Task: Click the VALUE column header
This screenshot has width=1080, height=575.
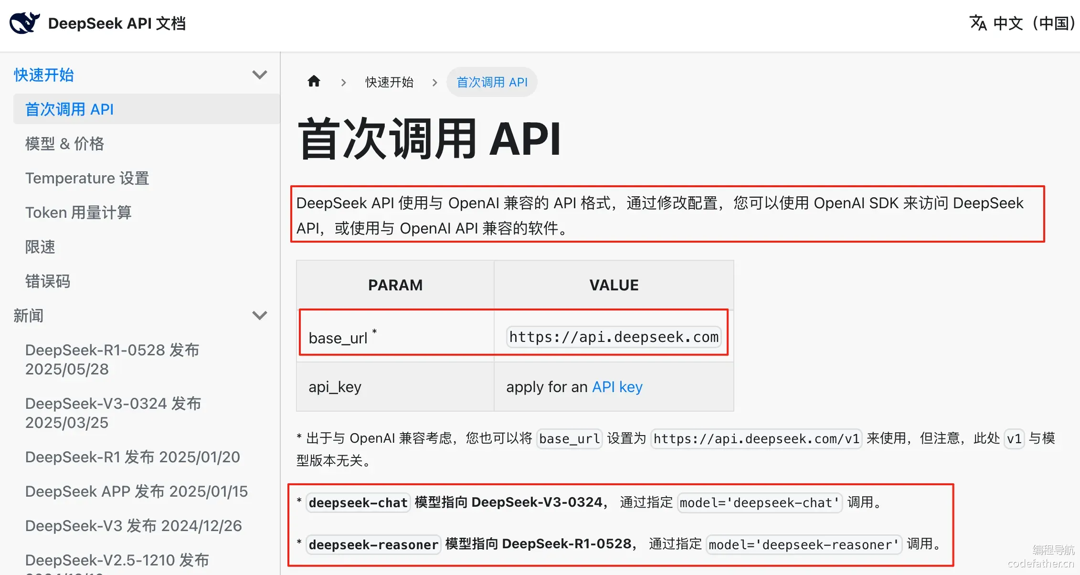Action: click(614, 285)
